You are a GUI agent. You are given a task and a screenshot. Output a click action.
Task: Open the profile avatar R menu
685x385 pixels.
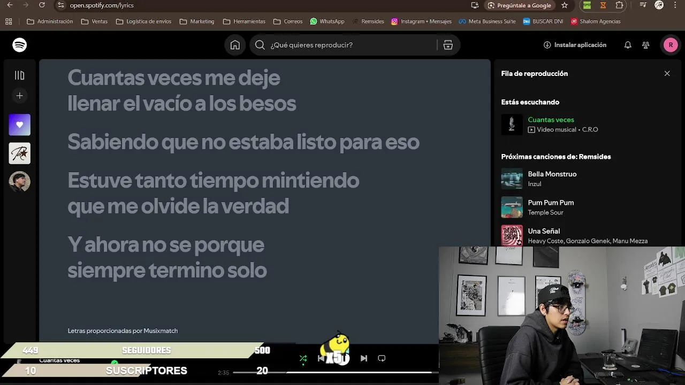point(671,45)
